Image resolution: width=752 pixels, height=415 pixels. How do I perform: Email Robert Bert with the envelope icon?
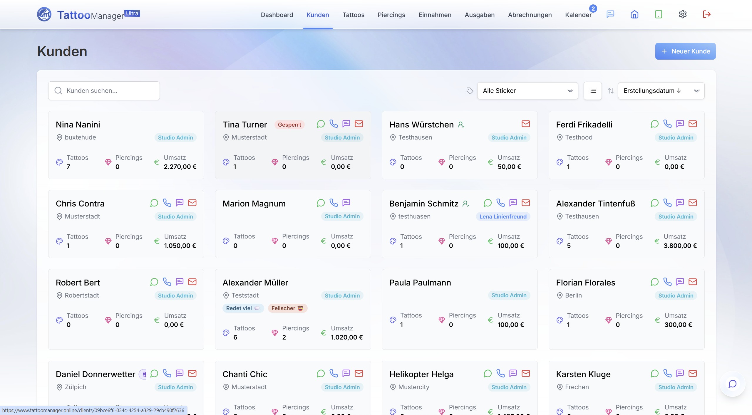point(192,282)
